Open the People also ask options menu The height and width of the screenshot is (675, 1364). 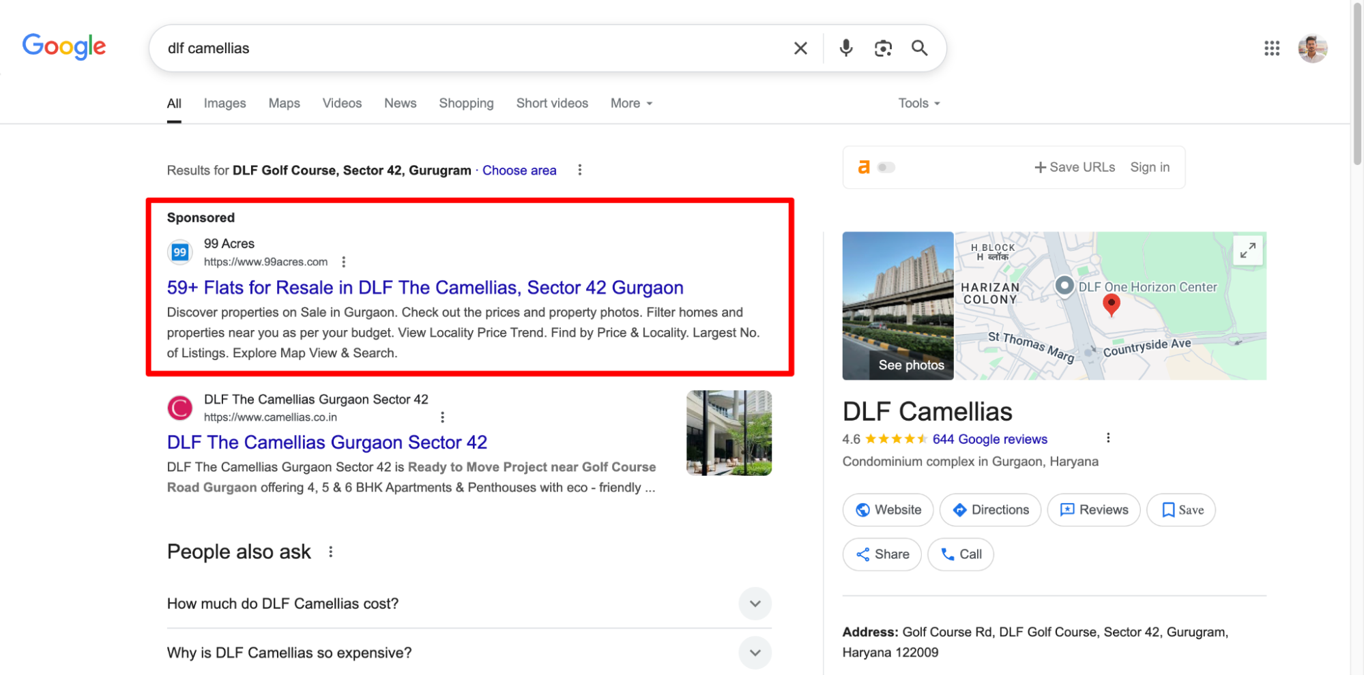tap(331, 552)
